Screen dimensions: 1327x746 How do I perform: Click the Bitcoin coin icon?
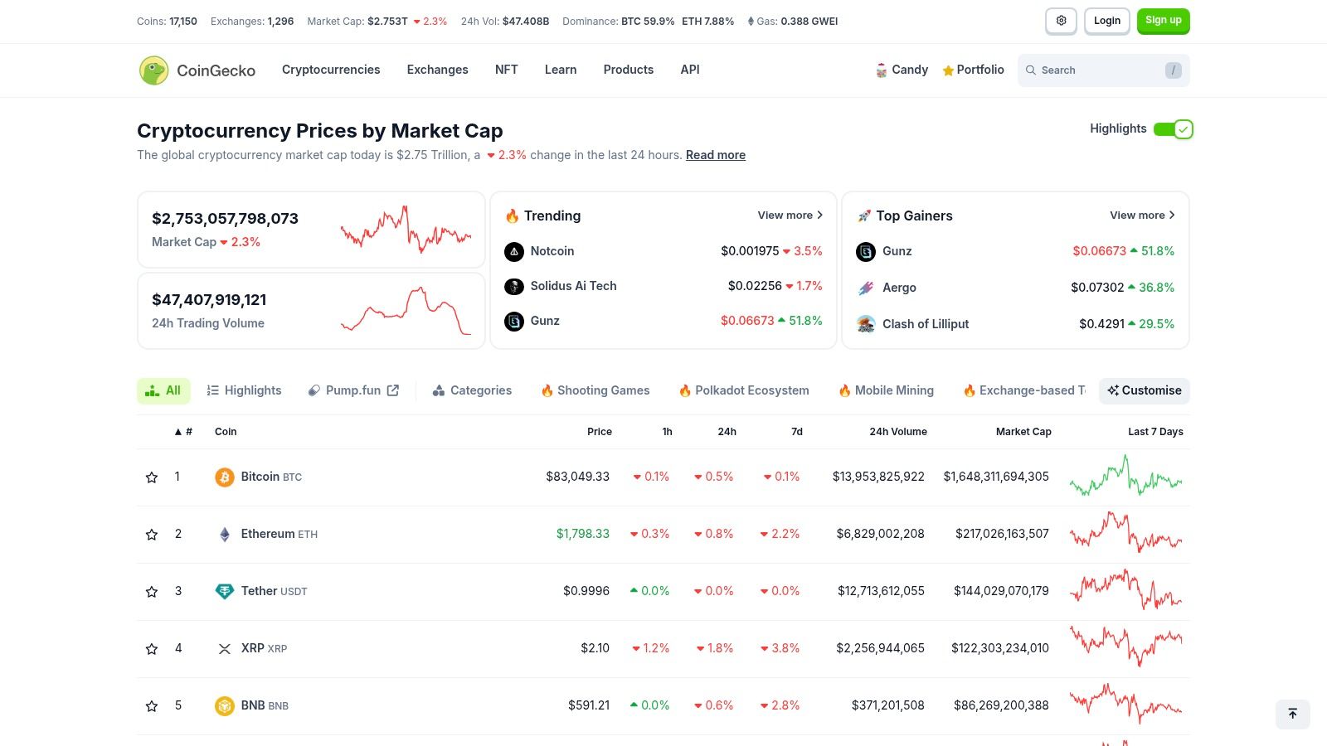pos(225,477)
